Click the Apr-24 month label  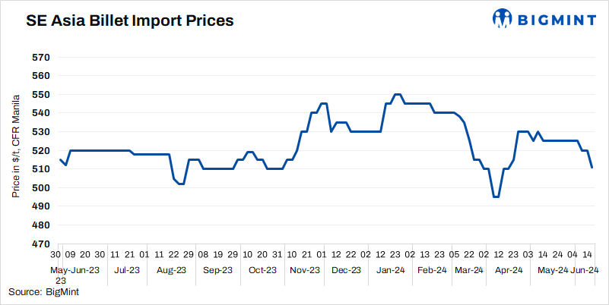[x=508, y=269]
